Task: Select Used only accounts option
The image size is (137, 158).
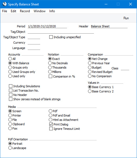Action: click(10, 76)
